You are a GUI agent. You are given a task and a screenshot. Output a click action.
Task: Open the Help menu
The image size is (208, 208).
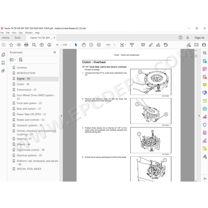coord(37,33)
